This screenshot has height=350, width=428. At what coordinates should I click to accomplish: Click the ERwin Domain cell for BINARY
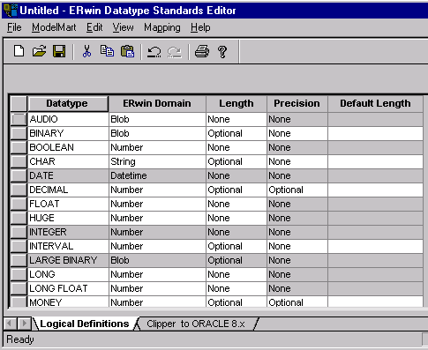click(157, 133)
